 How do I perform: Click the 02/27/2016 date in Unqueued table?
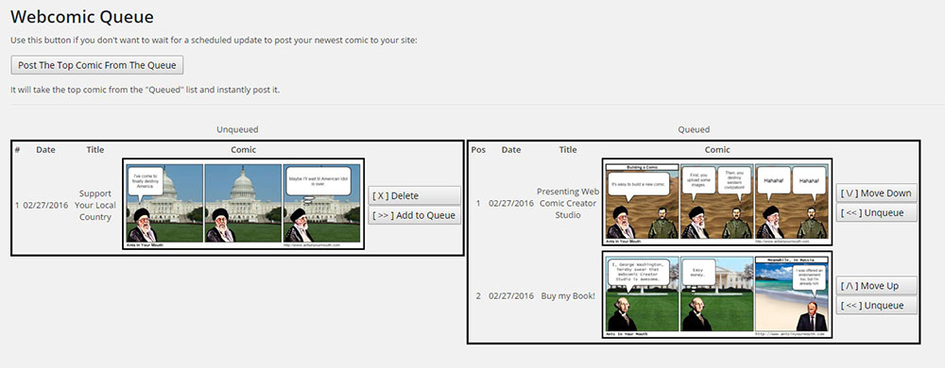pyautogui.click(x=46, y=205)
